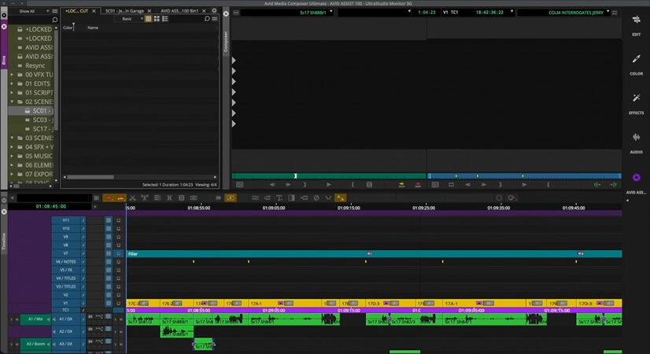Toggle the V7 track monitor box

click(118, 253)
